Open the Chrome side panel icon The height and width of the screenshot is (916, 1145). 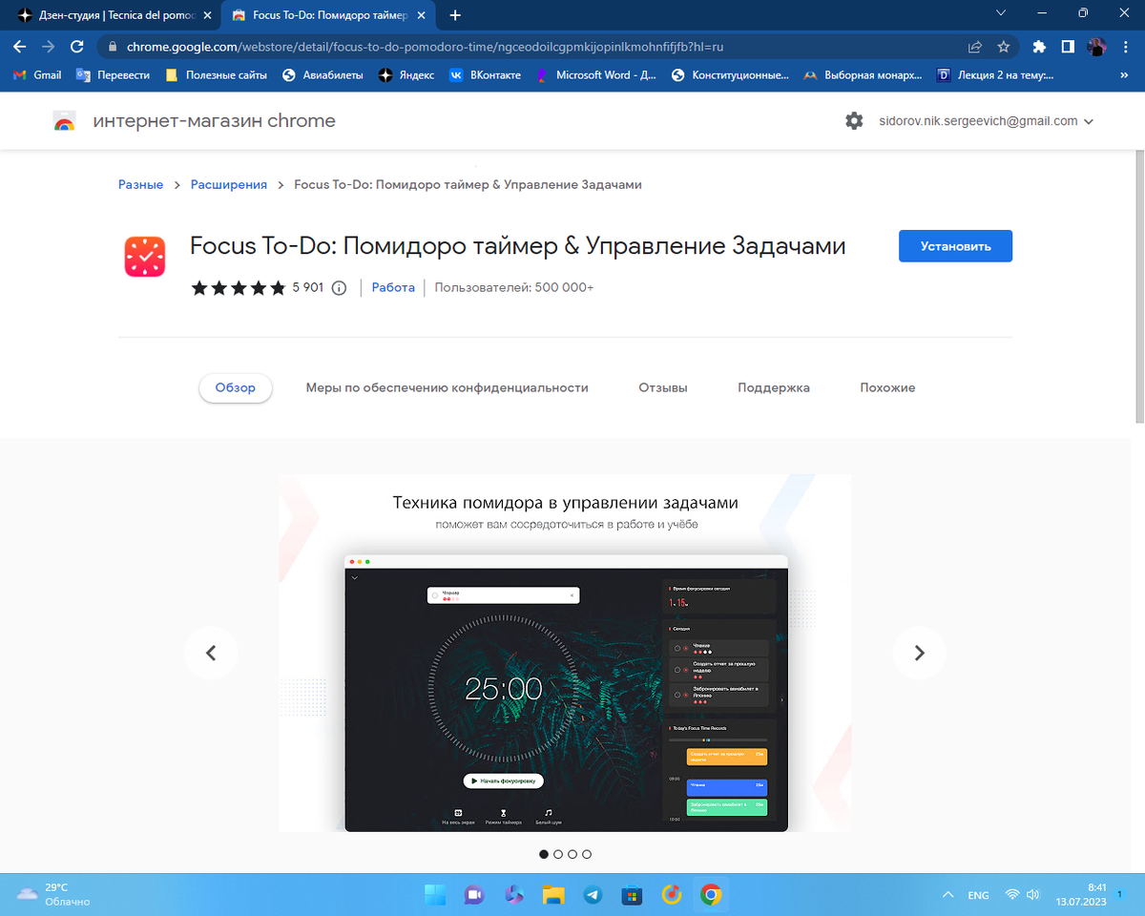tap(1069, 46)
